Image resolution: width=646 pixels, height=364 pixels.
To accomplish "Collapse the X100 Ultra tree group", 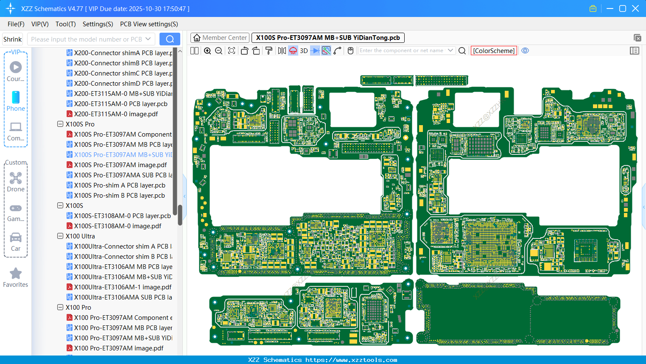I will tap(60, 236).
